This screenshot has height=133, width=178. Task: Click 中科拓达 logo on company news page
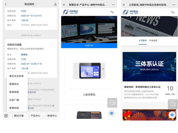[130, 12]
